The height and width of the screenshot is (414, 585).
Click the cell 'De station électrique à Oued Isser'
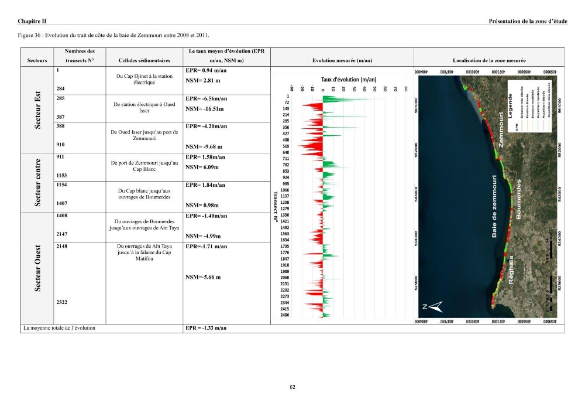click(x=144, y=108)
